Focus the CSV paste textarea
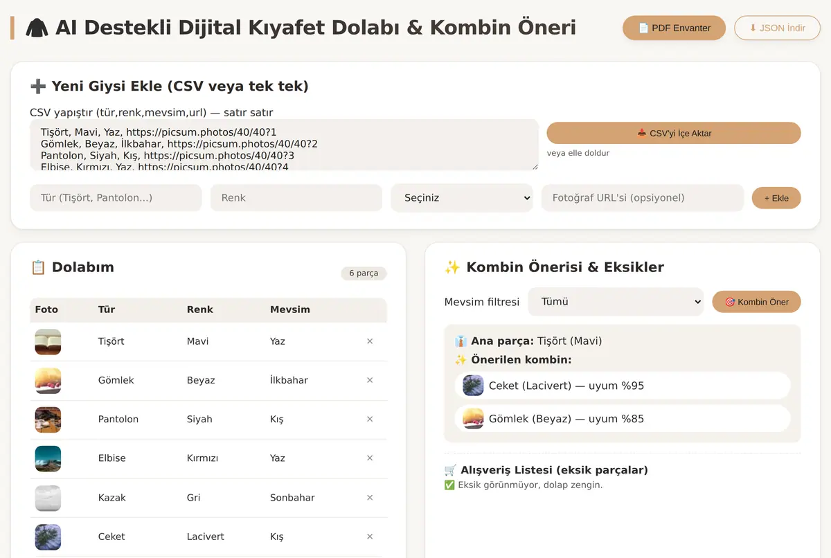Screen dimensions: 831x558 tap(284, 145)
